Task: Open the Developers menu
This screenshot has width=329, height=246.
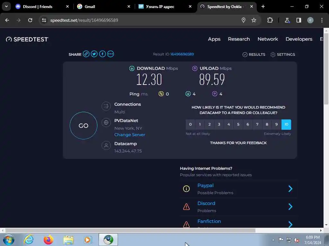Action: tap(299, 39)
